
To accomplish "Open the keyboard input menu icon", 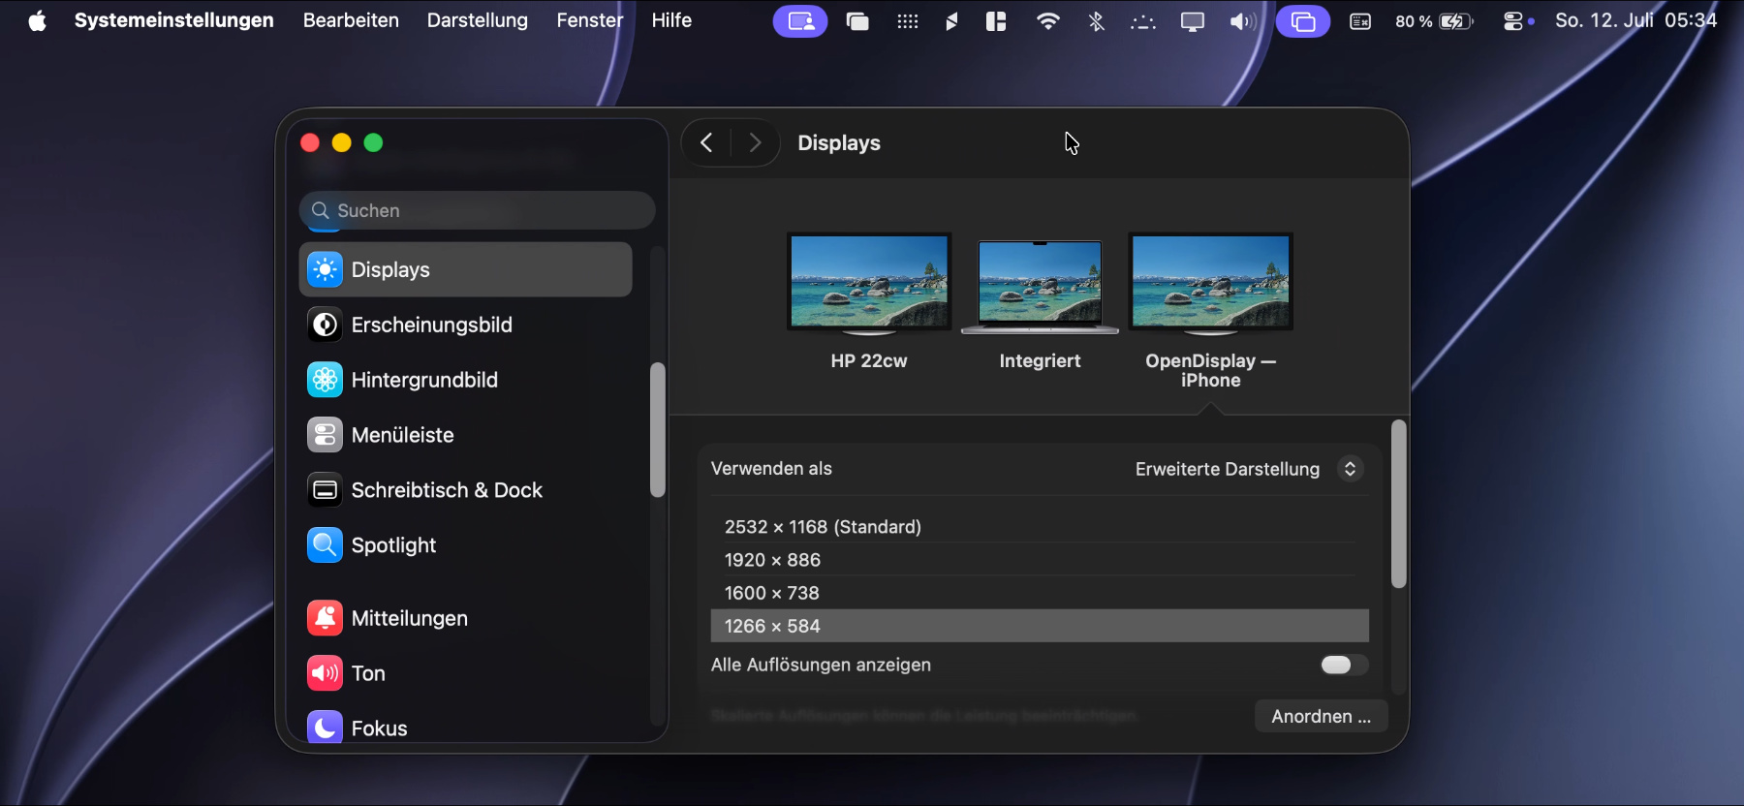I will [1360, 21].
